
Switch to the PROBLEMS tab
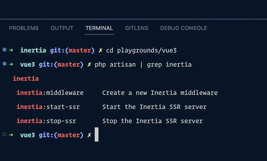pyautogui.click(x=24, y=28)
